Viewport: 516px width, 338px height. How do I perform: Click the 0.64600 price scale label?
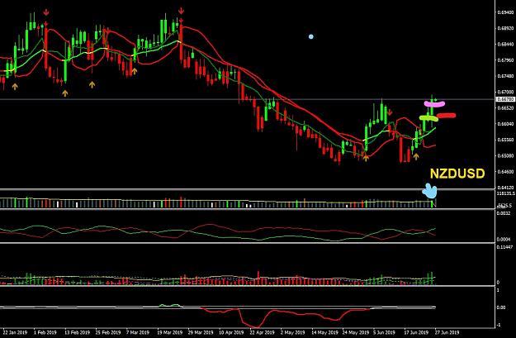(x=505, y=172)
